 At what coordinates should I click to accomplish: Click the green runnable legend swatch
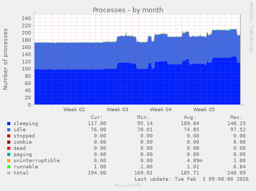[9, 167]
